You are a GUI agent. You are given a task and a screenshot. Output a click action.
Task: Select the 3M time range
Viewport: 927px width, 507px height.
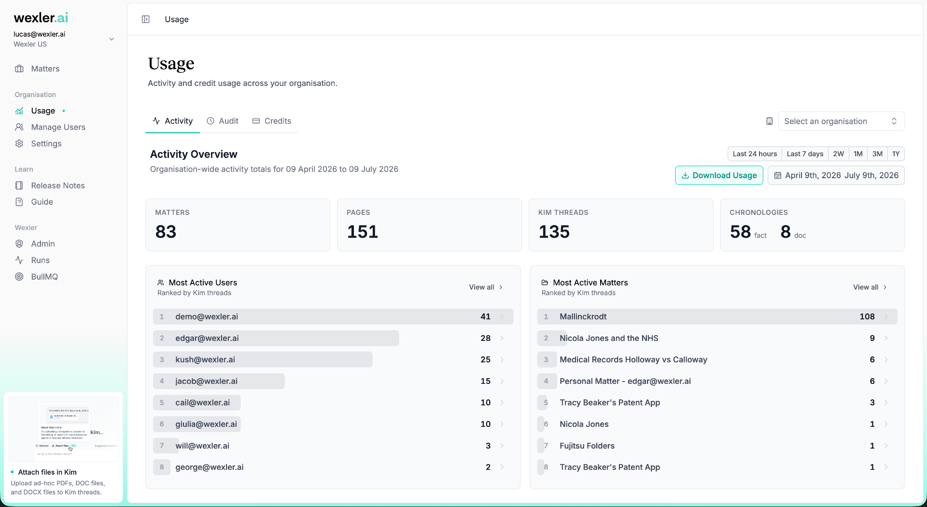877,154
